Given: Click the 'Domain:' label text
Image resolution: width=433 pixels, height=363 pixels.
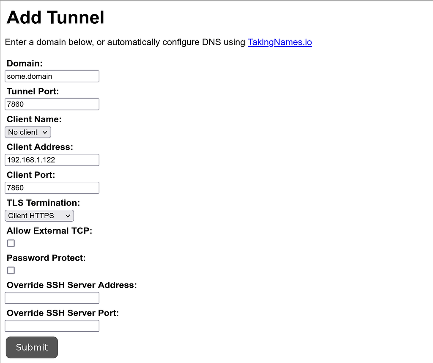Looking at the screenshot, I should click(x=25, y=64).
